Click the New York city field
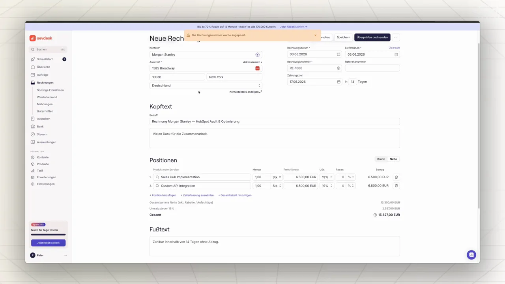 (234, 77)
